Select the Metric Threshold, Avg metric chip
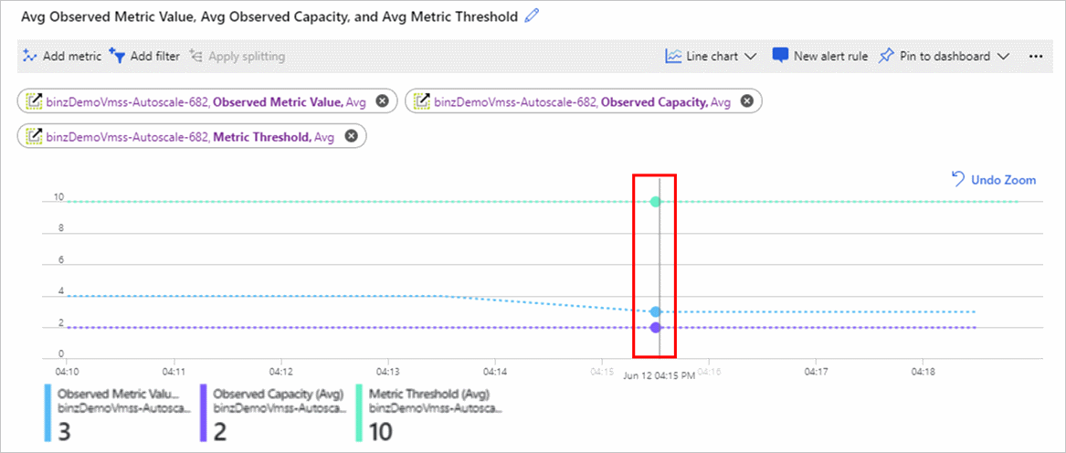The height and width of the screenshot is (453, 1066). tap(192, 136)
